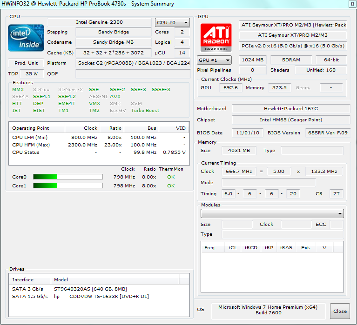Viewport: 357px width, 325px height.
Task: Click the memory base clock 133.3 MHz field
Action: click(x=324, y=172)
